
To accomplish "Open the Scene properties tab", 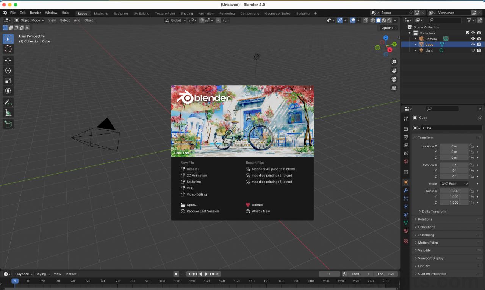I will (406, 153).
